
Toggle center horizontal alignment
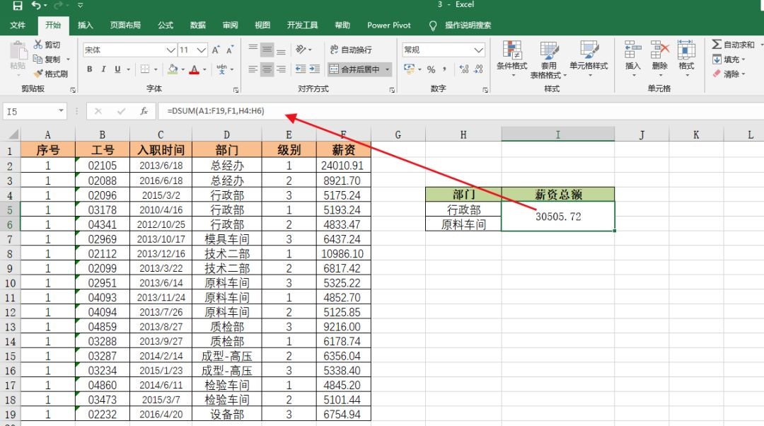point(267,69)
